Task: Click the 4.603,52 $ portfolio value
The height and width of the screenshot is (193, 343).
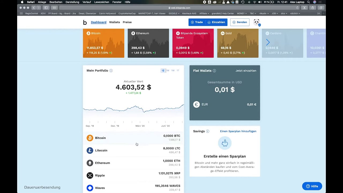Action: (x=133, y=87)
